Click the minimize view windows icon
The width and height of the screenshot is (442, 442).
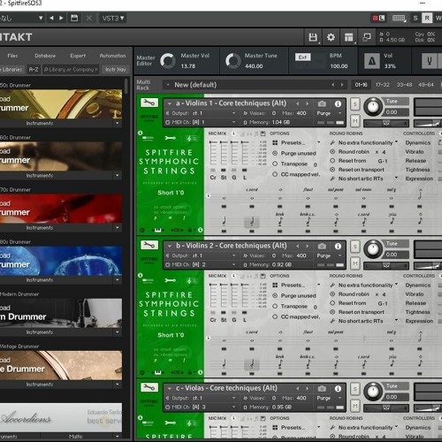(367, 37)
